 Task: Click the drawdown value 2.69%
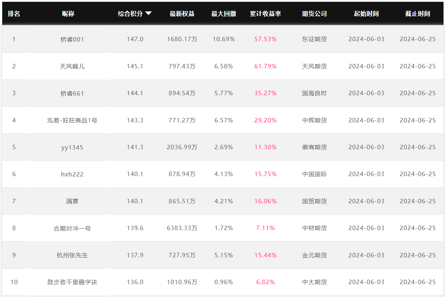[x=224, y=147]
